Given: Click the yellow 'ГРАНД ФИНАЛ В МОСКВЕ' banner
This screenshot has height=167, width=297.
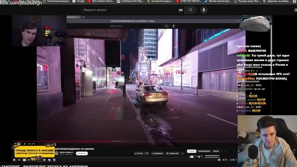Looking at the screenshot, I should click(34, 152).
